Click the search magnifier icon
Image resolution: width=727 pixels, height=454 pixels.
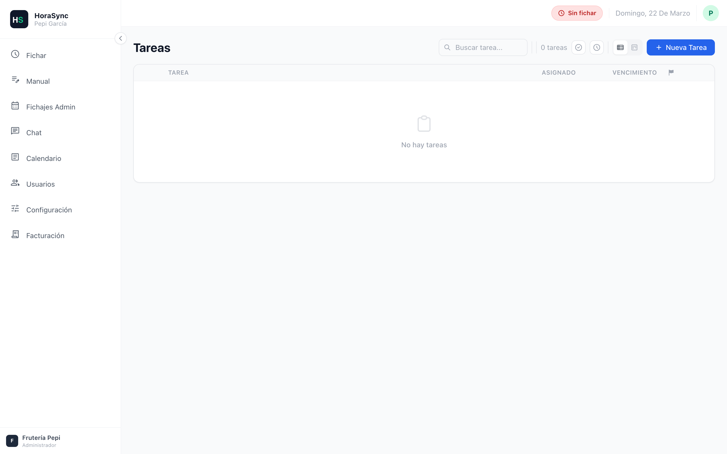click(447, 47)
